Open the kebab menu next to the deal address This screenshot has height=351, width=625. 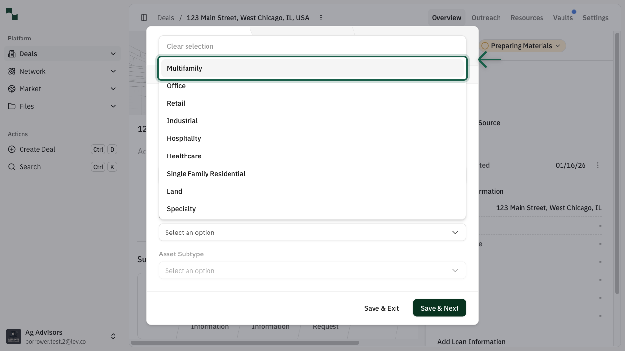point(321,17)
